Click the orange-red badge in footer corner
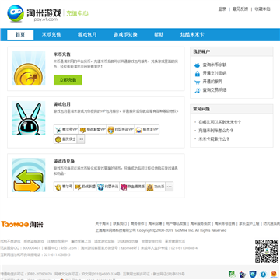 274,275
